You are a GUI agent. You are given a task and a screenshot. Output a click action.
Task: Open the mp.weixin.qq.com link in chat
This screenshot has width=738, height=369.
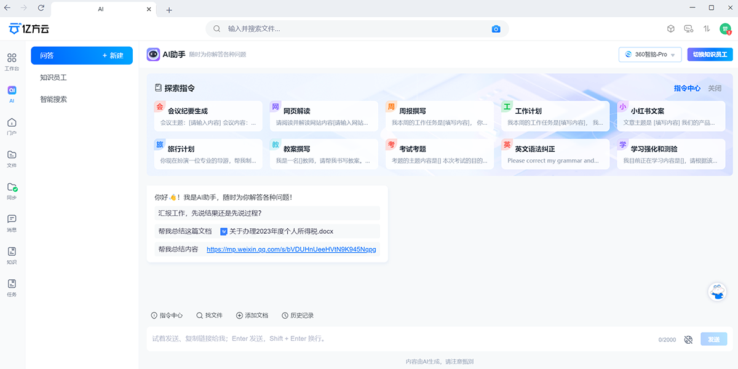[x=292, y=249]
